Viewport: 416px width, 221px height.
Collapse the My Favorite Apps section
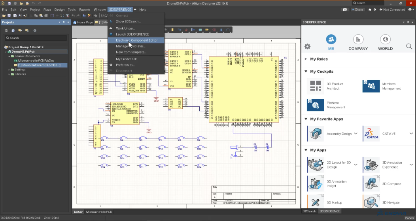306,119
